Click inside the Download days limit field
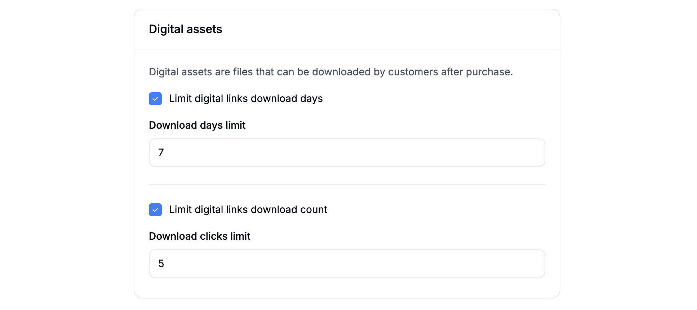The width and height of the screenshot is (697, 310). click(346, 152)
